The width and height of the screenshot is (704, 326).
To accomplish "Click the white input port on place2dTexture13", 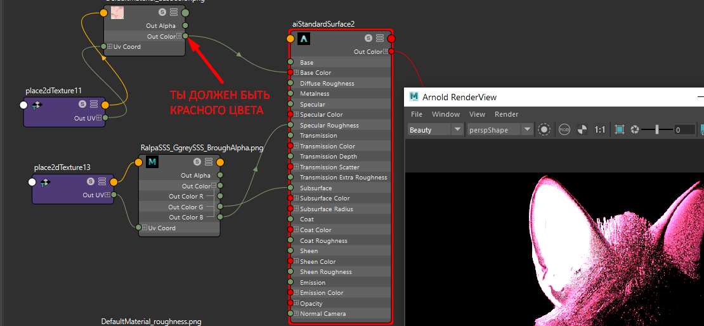I will (32, 182).
